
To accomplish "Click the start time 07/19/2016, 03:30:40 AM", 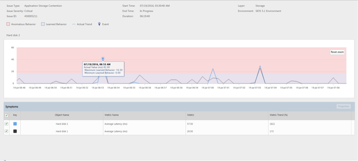I will point(155,6).
